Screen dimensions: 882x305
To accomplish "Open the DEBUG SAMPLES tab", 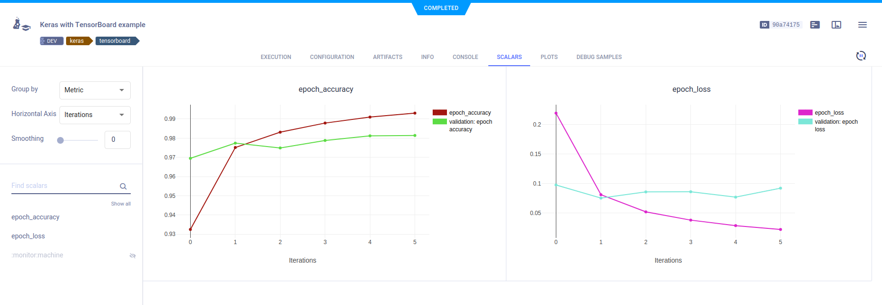I will [x=599, y=57].
